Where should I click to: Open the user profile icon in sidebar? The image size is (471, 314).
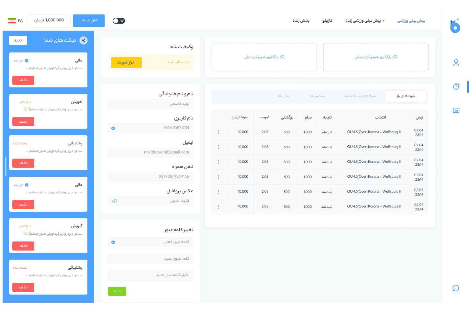[456, 63]
